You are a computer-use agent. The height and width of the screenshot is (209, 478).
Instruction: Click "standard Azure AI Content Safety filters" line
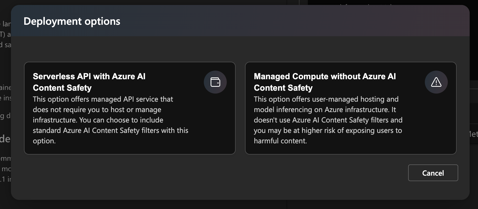pyautogui.click(x=111, y=131)
